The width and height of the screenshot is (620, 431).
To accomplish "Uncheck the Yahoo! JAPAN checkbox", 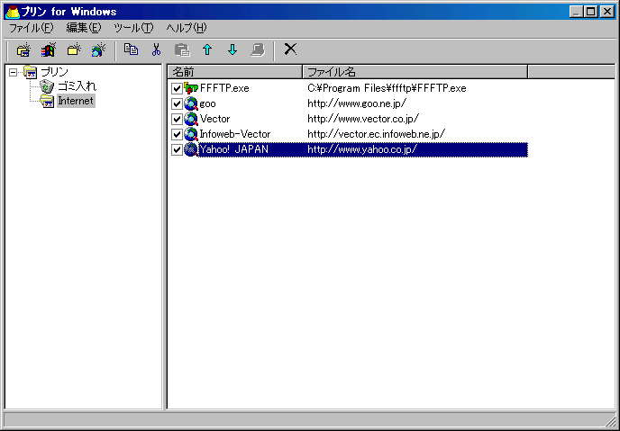I will (x=177, y=150).
